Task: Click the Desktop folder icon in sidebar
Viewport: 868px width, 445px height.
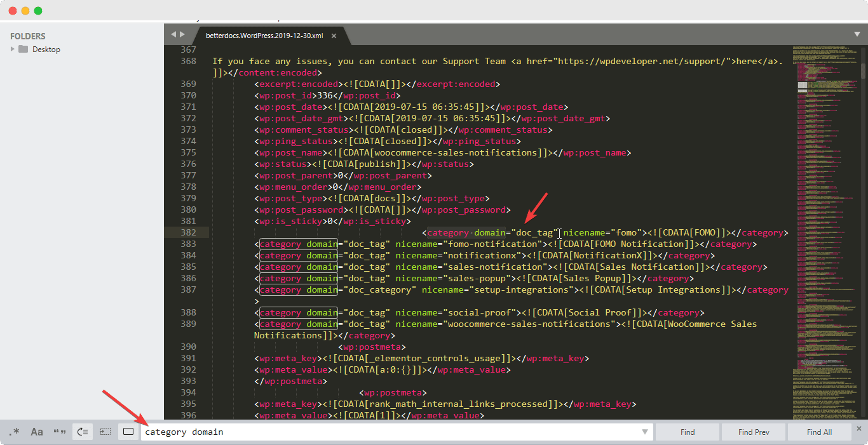Action: pos(23,49)
